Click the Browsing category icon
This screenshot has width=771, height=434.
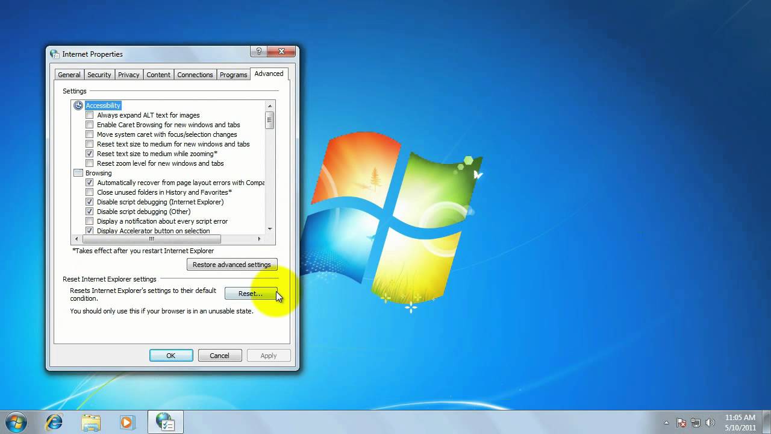click(x=78, y=173)
